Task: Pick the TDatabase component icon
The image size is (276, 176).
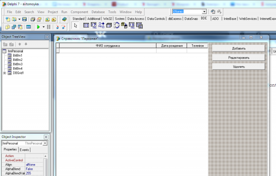Action: coord(109,26)
